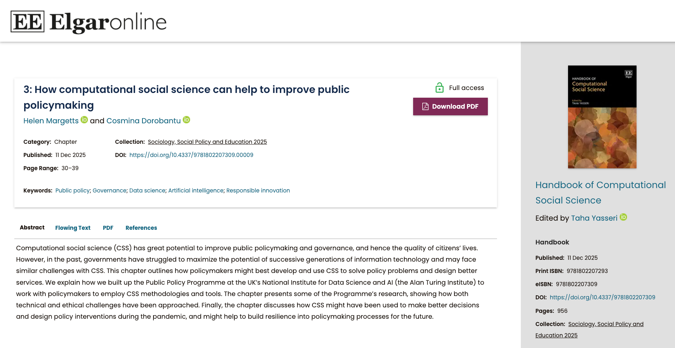Open the Responsible innovation keyword link
This screenshot has height=348, width=675.
coord(258,190)
